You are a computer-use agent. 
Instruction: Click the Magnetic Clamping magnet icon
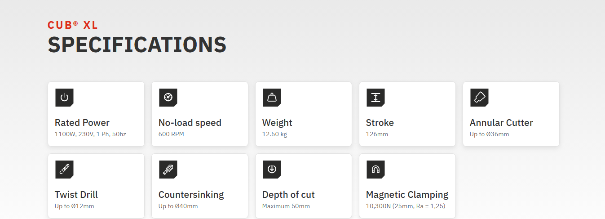[375, 170]
